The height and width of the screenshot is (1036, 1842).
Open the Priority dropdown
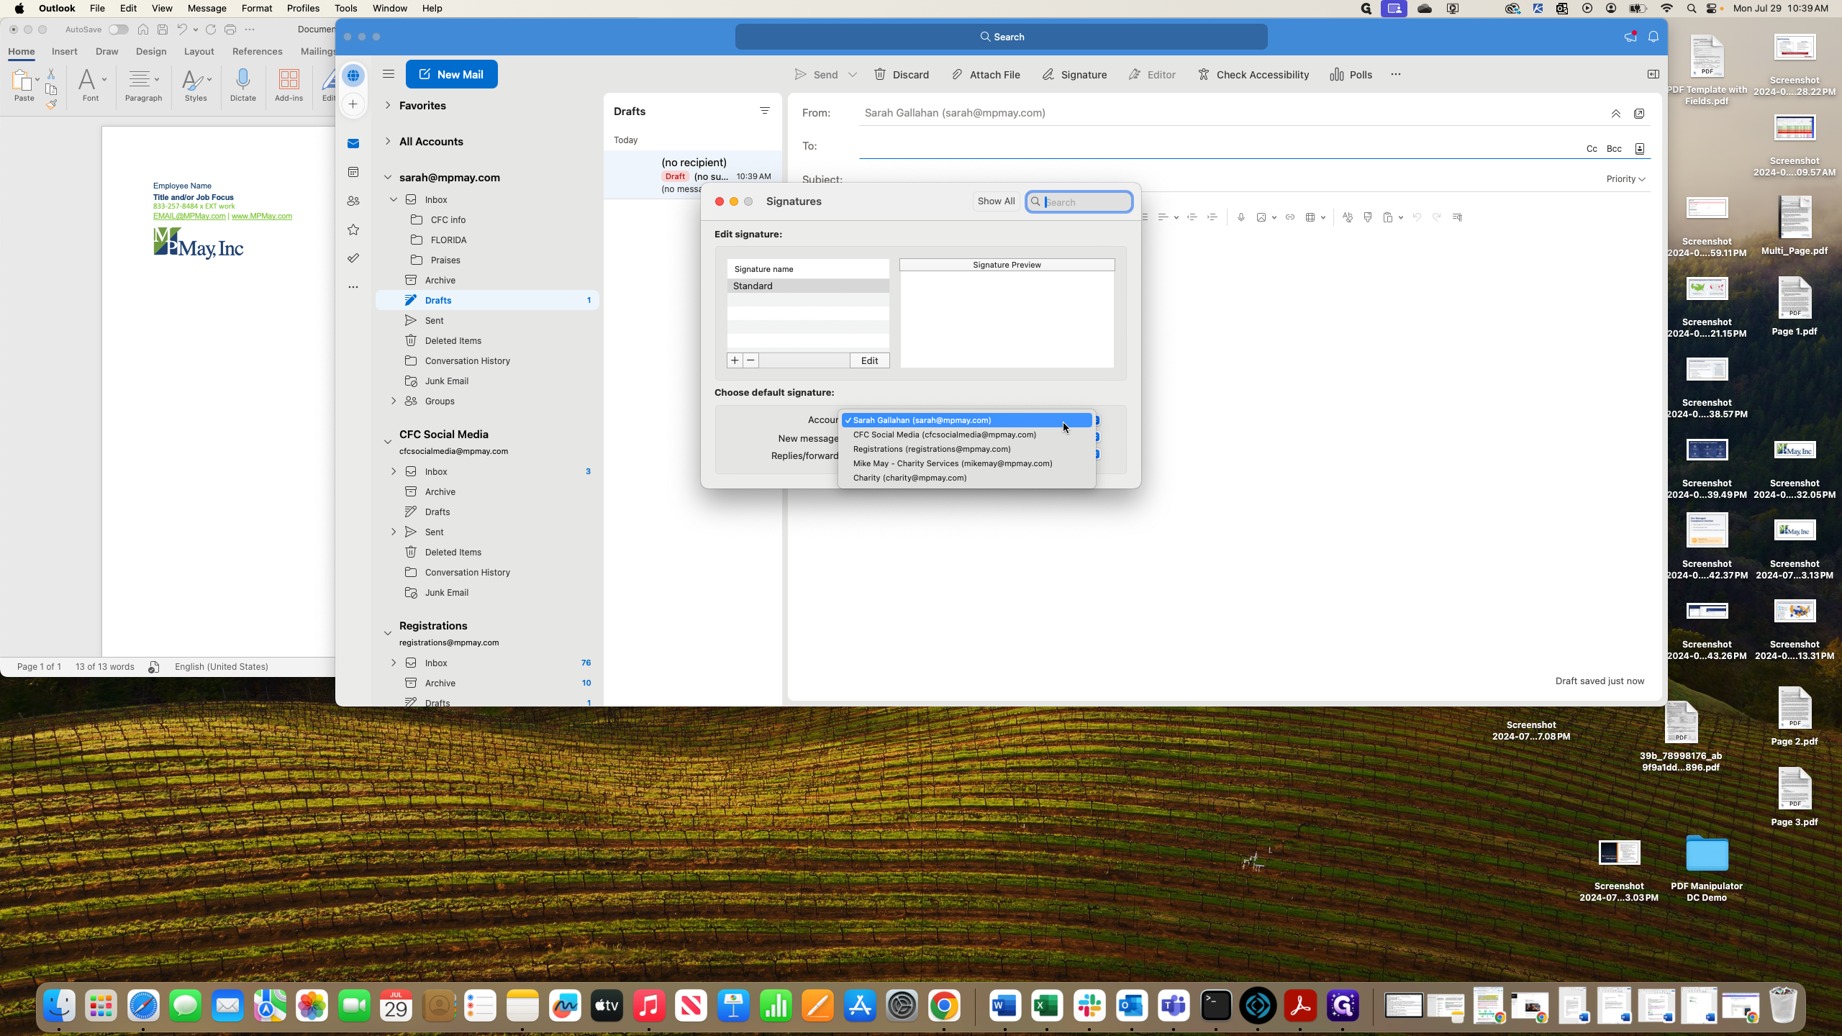click(x=1625, y=179)
